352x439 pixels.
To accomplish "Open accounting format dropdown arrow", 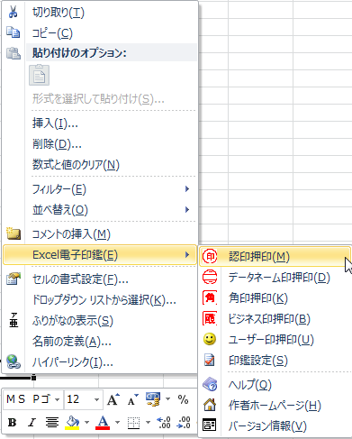I will 168,399.
